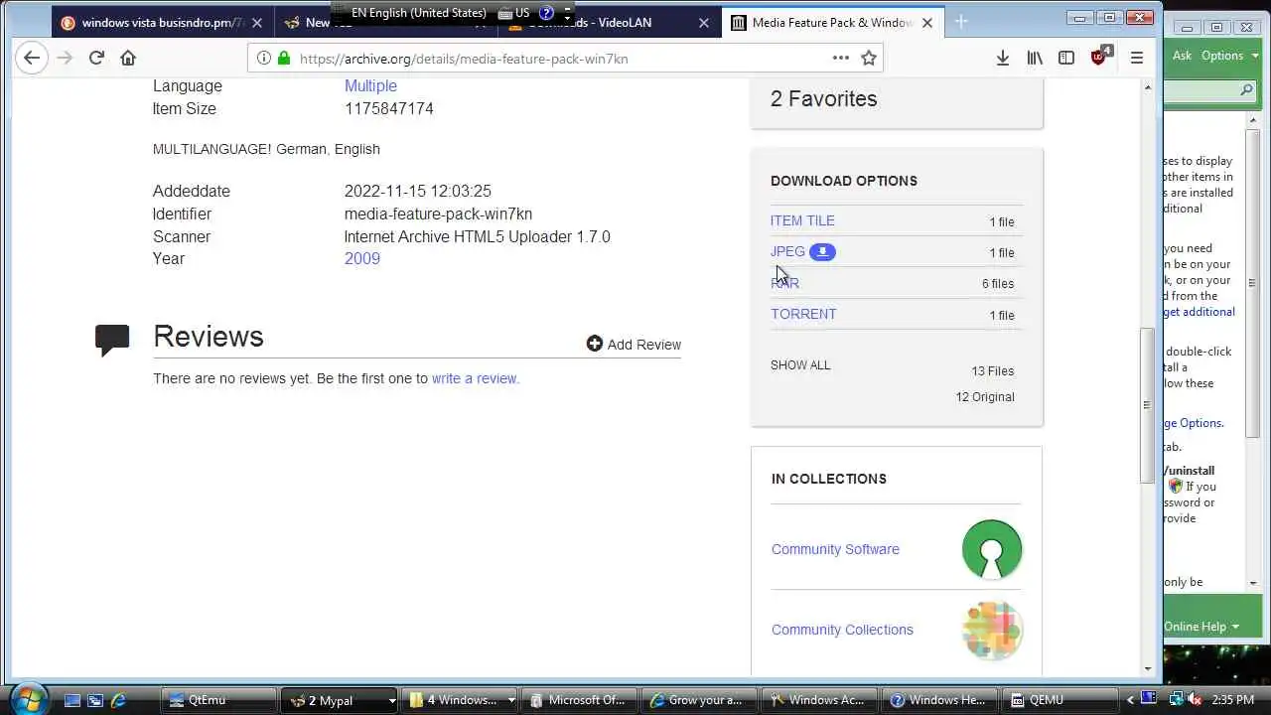
Task: Go back to the previous page
Action: coord(32,59)
